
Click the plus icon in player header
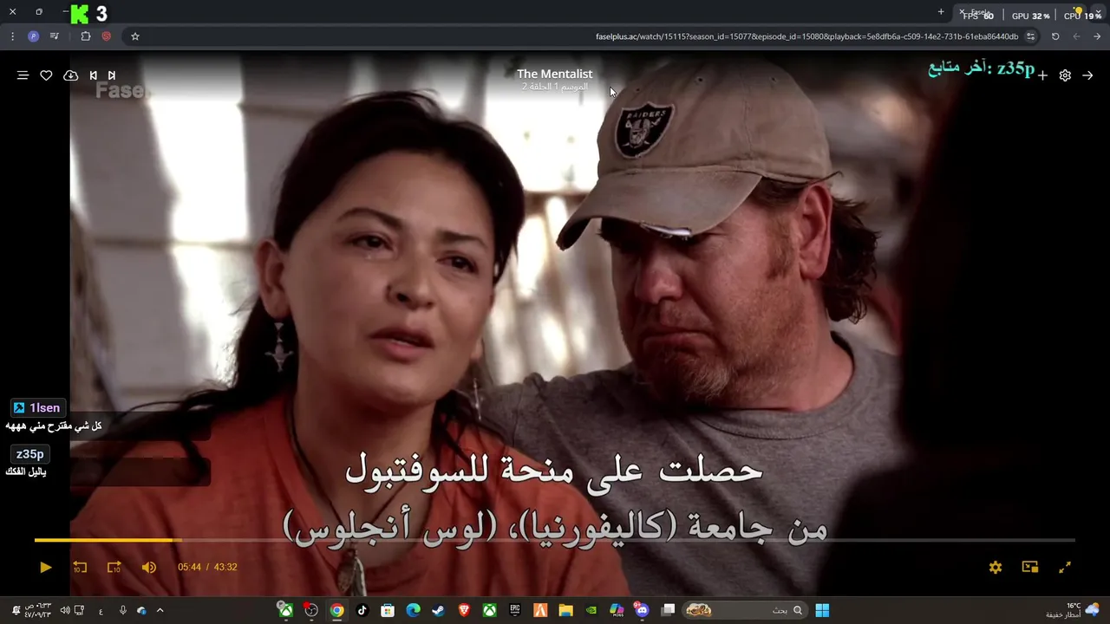(1042, 75)
